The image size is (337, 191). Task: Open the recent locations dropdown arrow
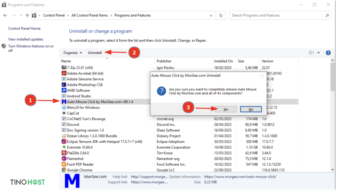[21, 15]
